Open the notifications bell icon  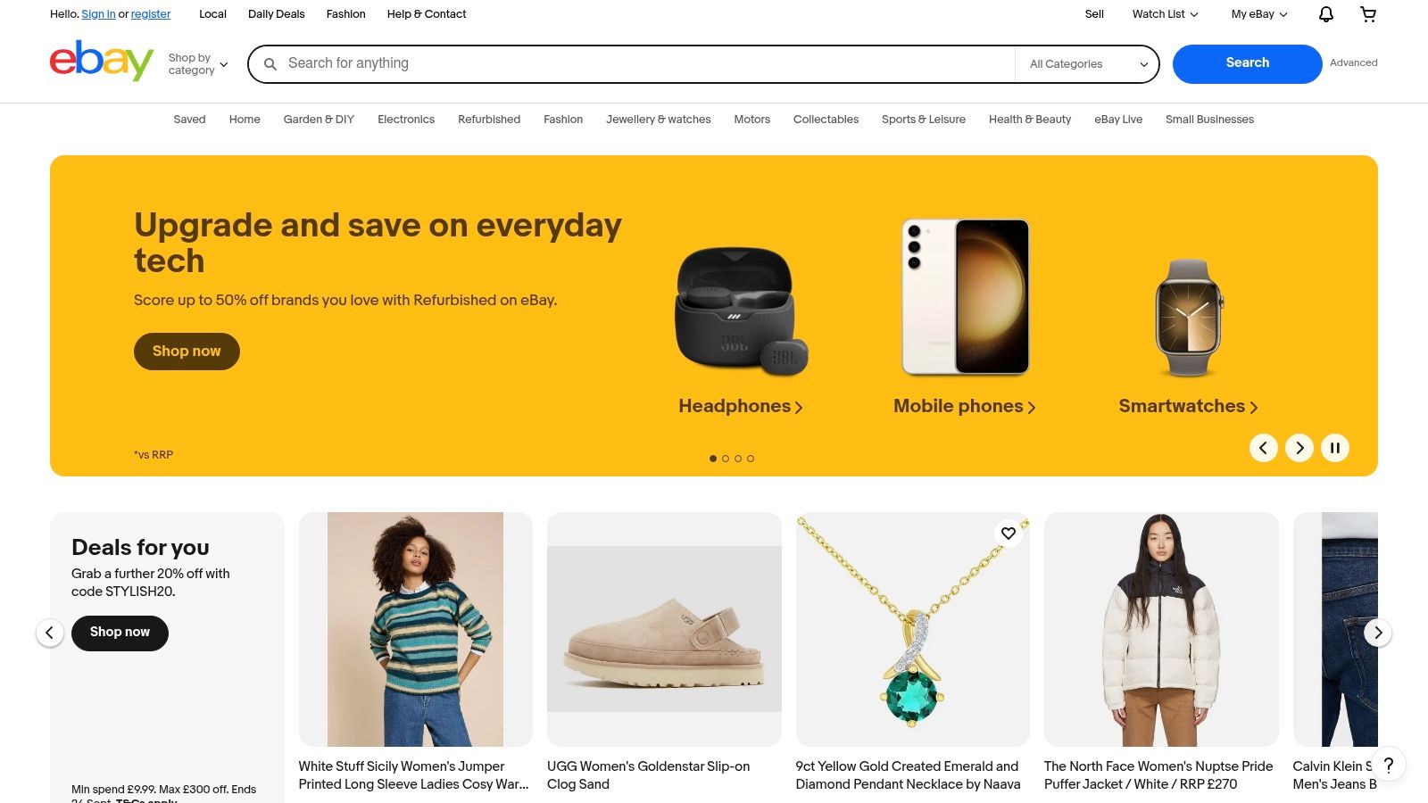point(1326,14)
